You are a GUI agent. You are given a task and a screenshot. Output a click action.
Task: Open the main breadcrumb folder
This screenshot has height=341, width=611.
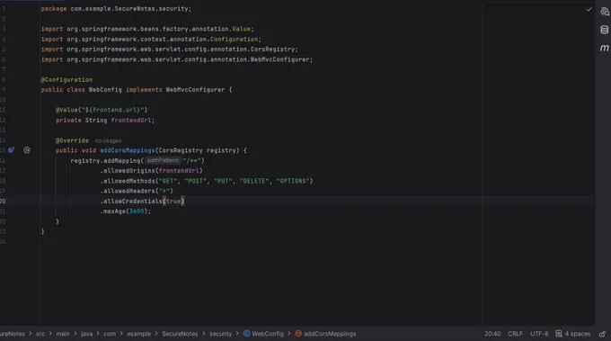point(63,334)
